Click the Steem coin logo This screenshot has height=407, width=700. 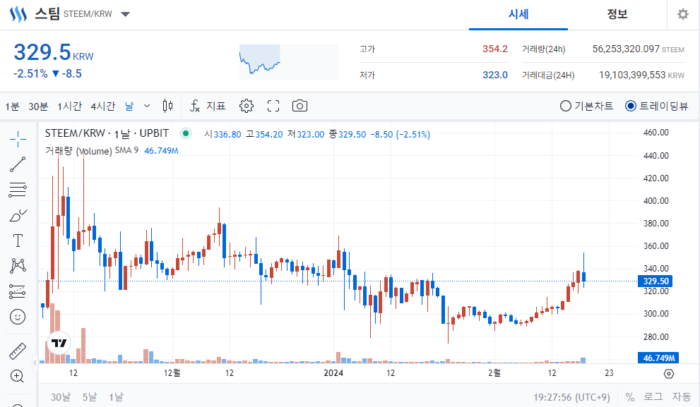19,14
